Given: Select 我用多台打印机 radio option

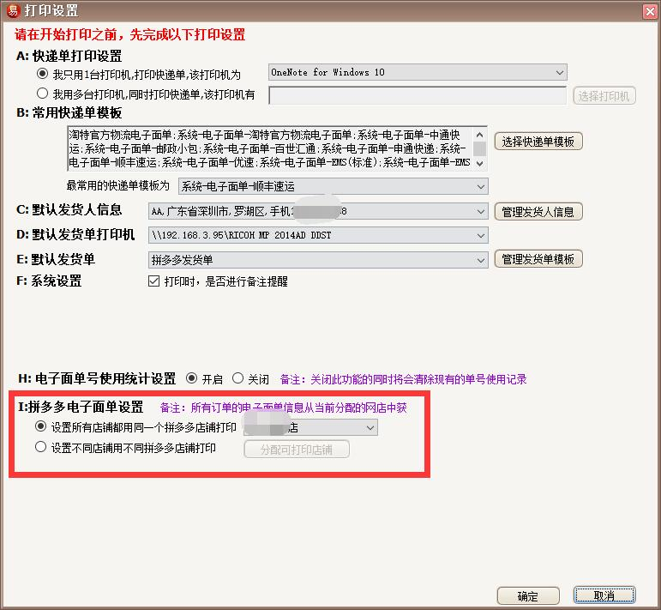Looking at the screenshot, I should coord(42,94).
